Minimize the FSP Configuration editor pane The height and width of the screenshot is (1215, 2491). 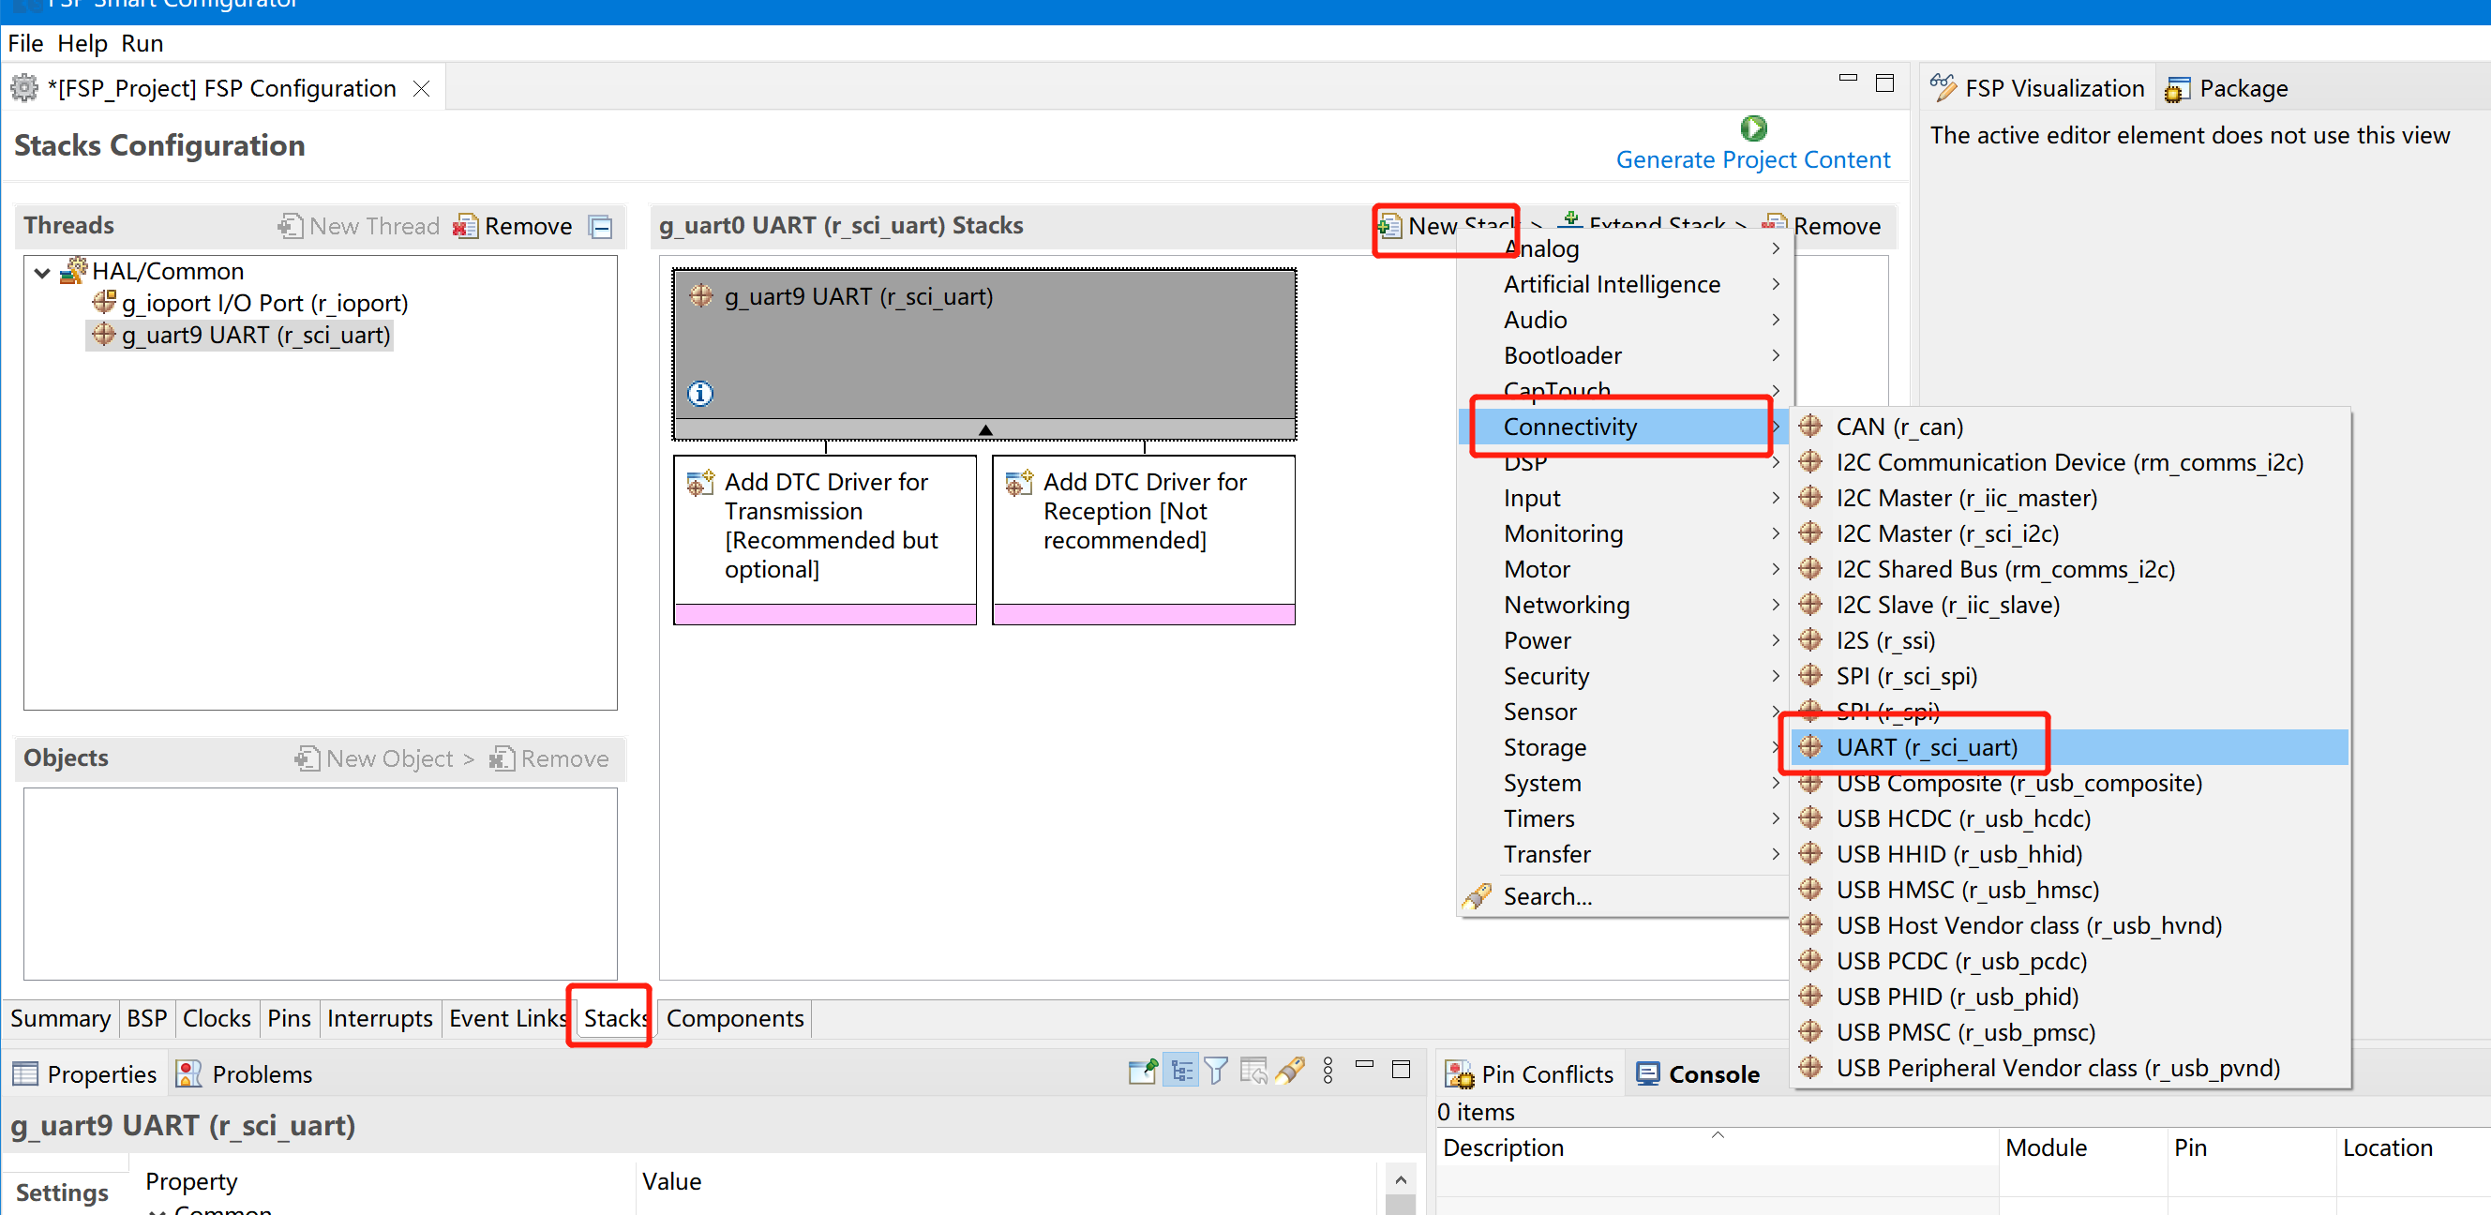(1848, 79)
